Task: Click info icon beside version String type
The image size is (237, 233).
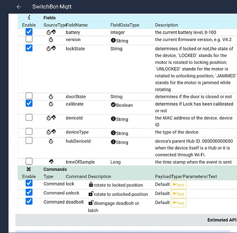Action: click(x=113, y=41)
